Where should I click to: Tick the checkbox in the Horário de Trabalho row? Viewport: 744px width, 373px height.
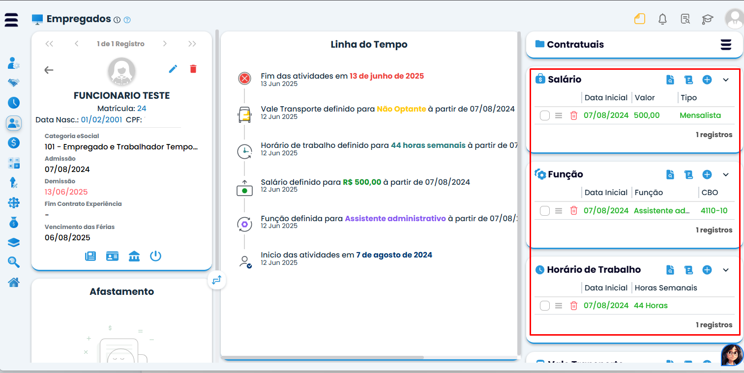pos(545,306)
